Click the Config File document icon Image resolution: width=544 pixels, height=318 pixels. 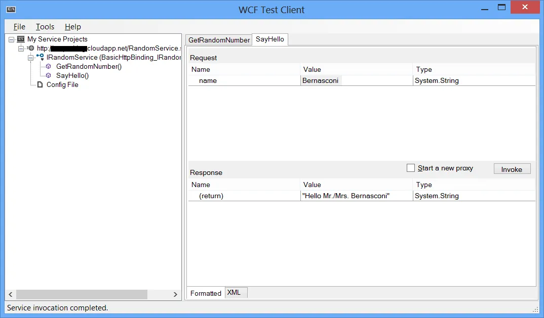(x=40, y=84)
